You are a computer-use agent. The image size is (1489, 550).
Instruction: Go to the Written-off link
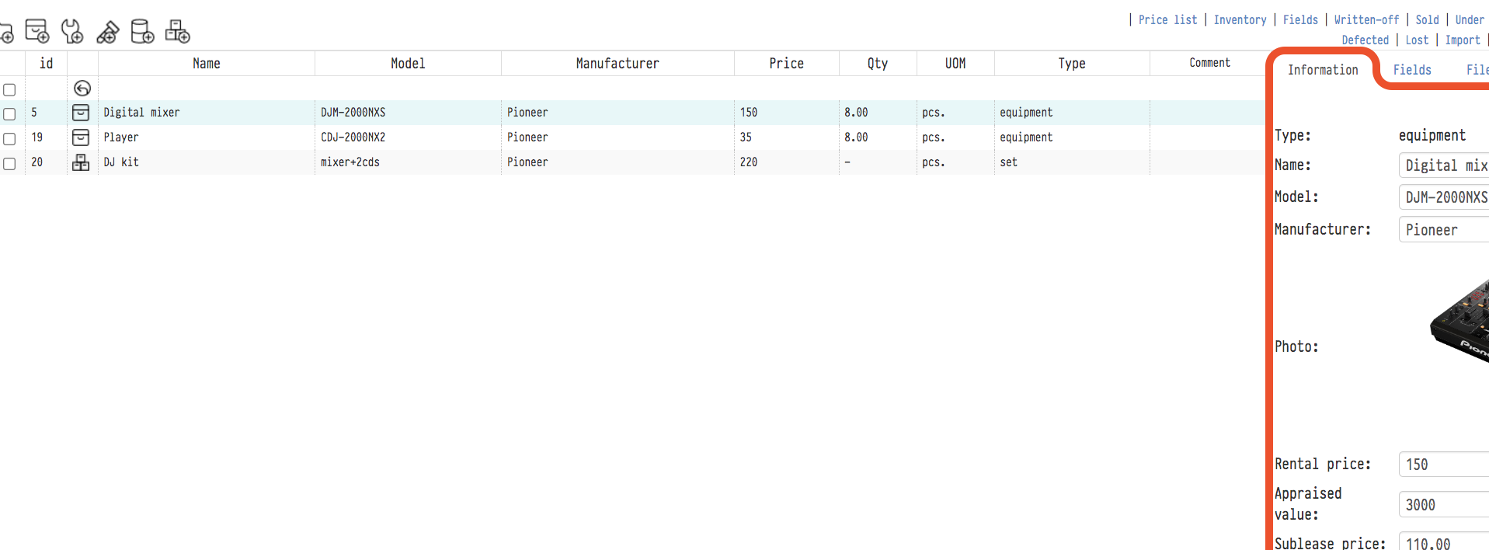click(x=1366, y=20)
